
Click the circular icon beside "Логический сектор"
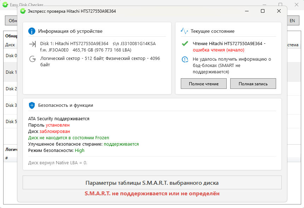(x=32, y=59)
